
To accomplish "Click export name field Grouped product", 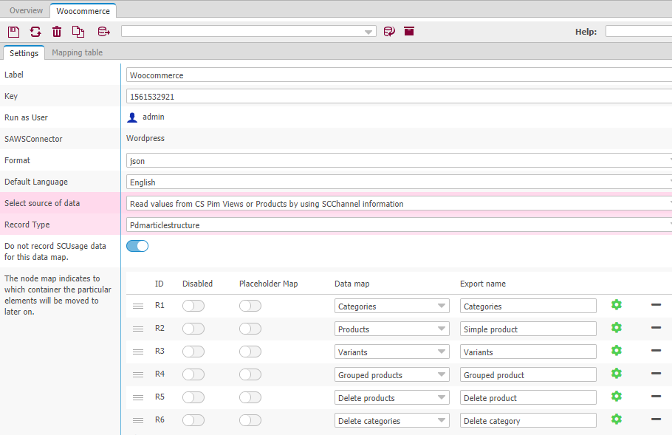I will click(528, 374).
